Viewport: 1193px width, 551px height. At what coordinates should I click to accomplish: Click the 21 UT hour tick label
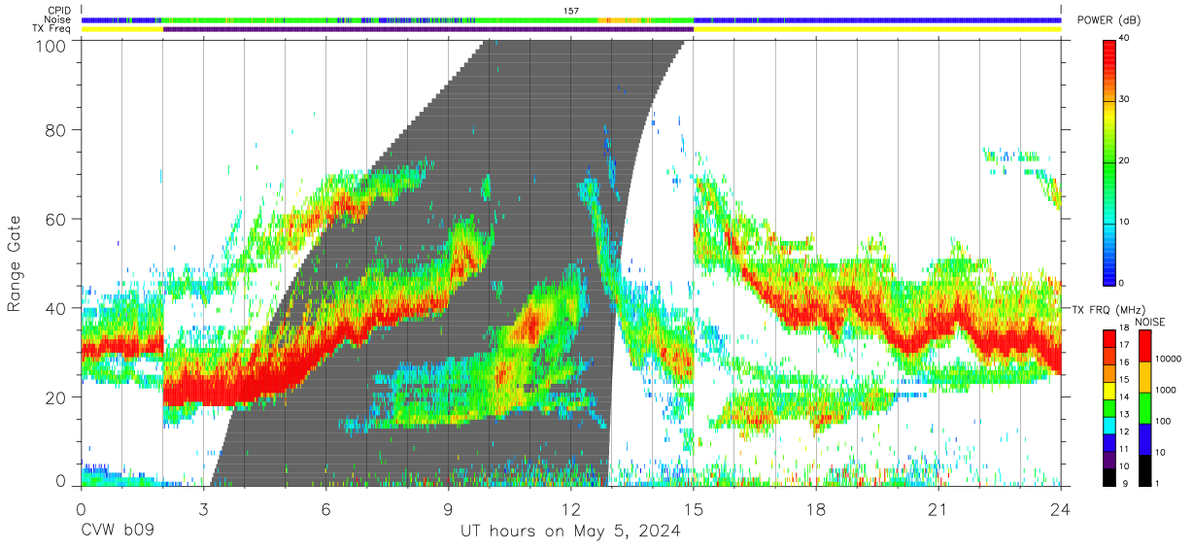point(938,510)
